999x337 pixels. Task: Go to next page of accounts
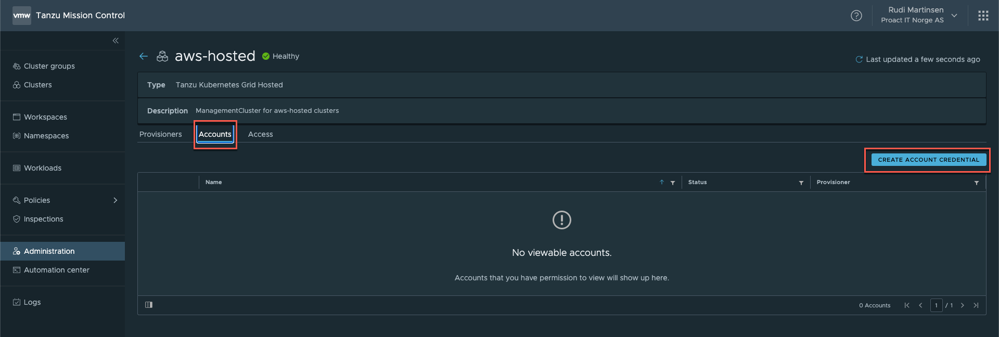(x=963, y=305)
